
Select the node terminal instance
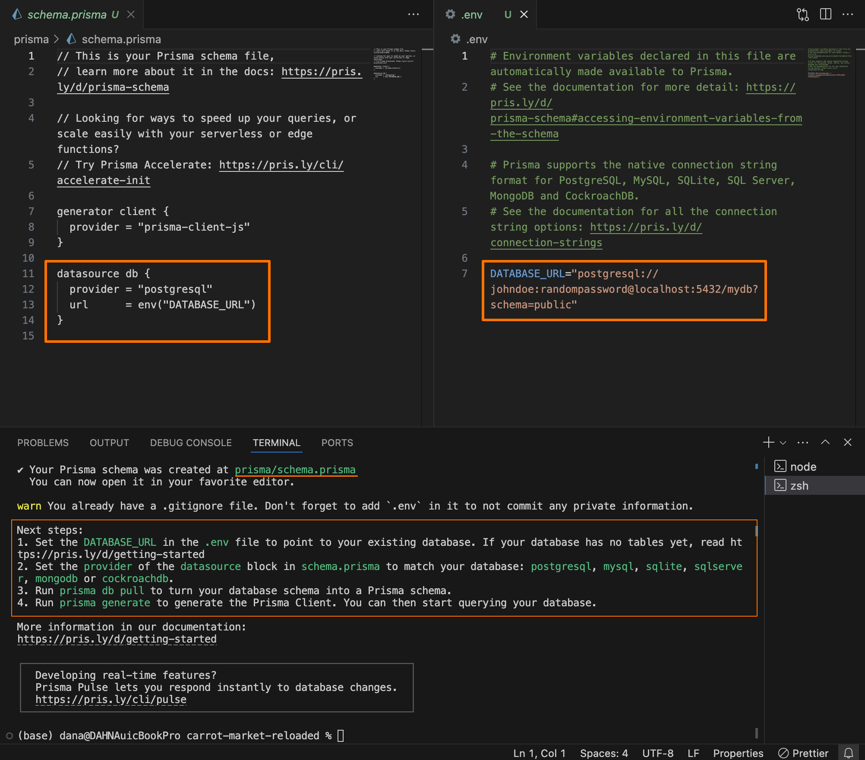coord(815,467)
